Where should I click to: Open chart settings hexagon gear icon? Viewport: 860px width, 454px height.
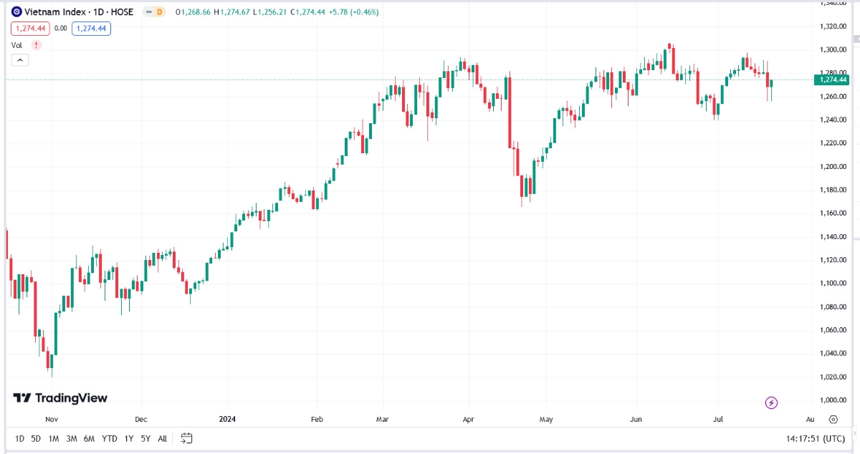[x=833, y=420]
